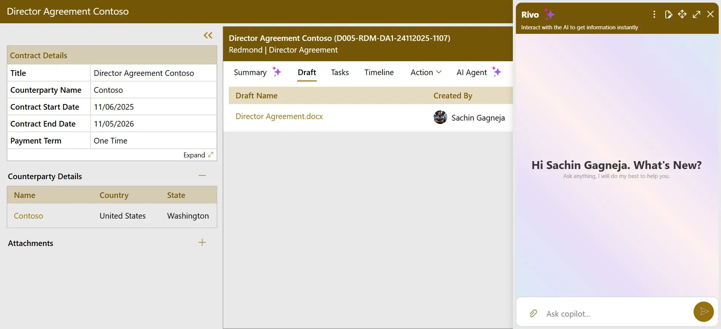Switch to the Summary tab
721x329 pixels.
[x=250, y=72]
